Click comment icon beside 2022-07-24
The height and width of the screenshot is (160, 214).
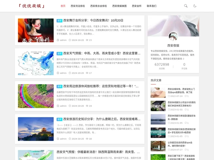point(185,96)
